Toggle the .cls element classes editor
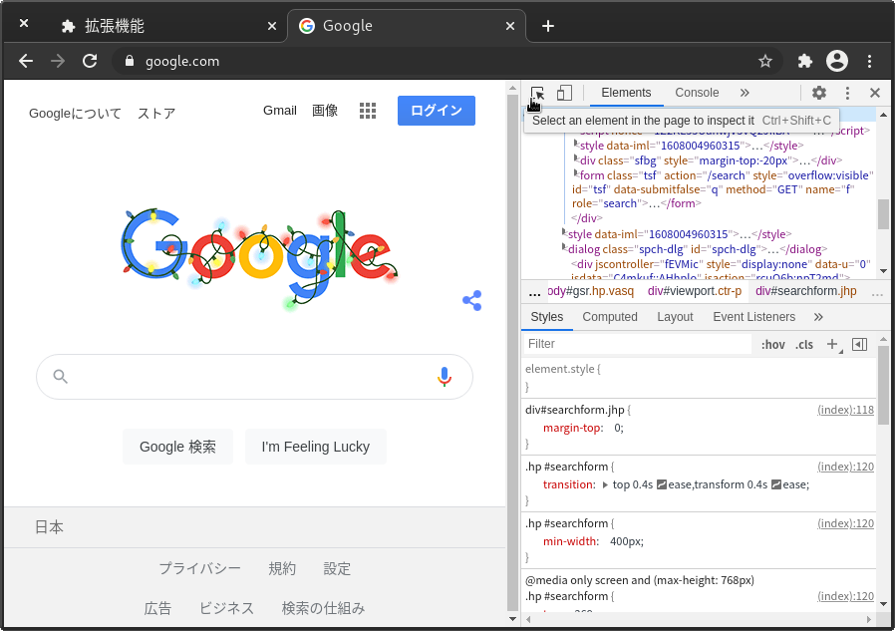Viewport: 895px width, 631px height. tap(803, 344)
